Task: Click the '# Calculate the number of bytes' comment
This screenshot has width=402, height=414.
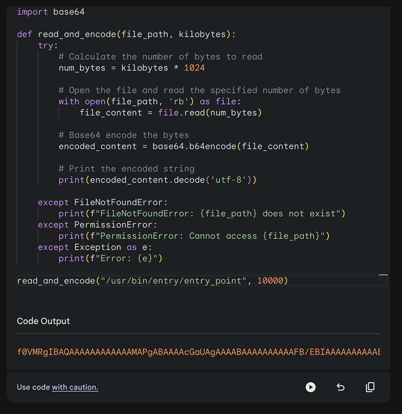Action: (160, 57)
